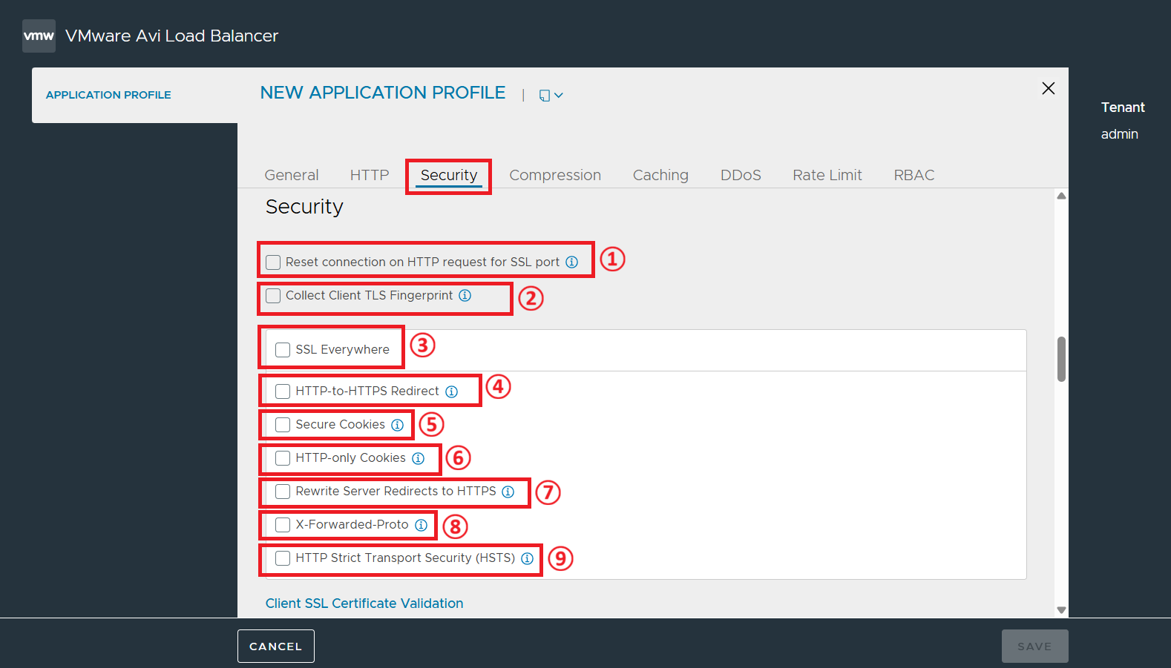Show info for HTTP Strict Transport Security
Viewport: 1171px width, 668px height.
pos(527,558)
